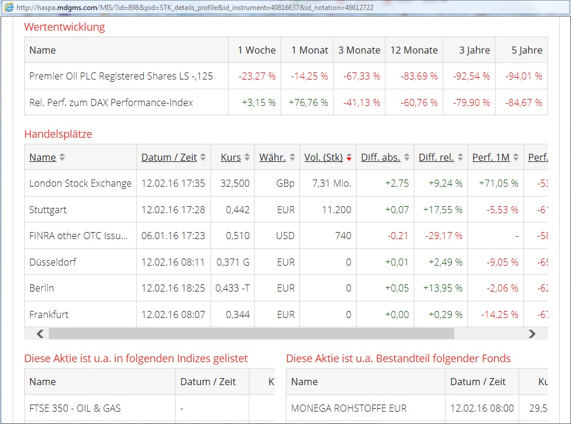Sort table by Name column arrows icon
Viewport: 571px width, 424px height.
[x=62, y=158]
